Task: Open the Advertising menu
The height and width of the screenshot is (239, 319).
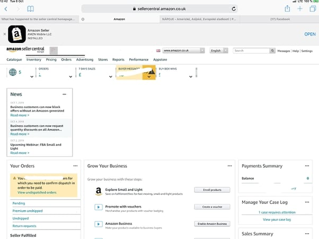Action: (85, 59)
